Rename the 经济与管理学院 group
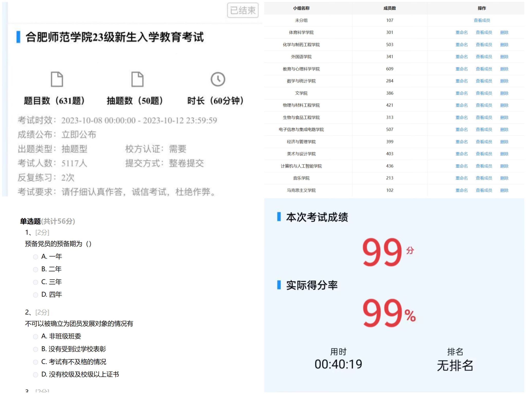Image resolution: width=526 pixels, height=394 pixels. pyautogui.click(x=461, y=142)
